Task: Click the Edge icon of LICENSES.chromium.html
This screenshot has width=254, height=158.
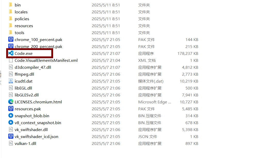Action: (11, 102)
